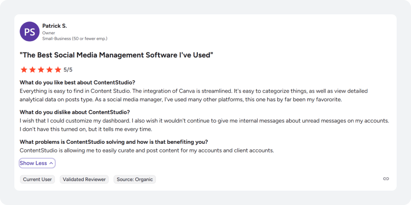Screen dimensions: 411x205
Task: Copy review link via chain icon
Action: [386, 179]
